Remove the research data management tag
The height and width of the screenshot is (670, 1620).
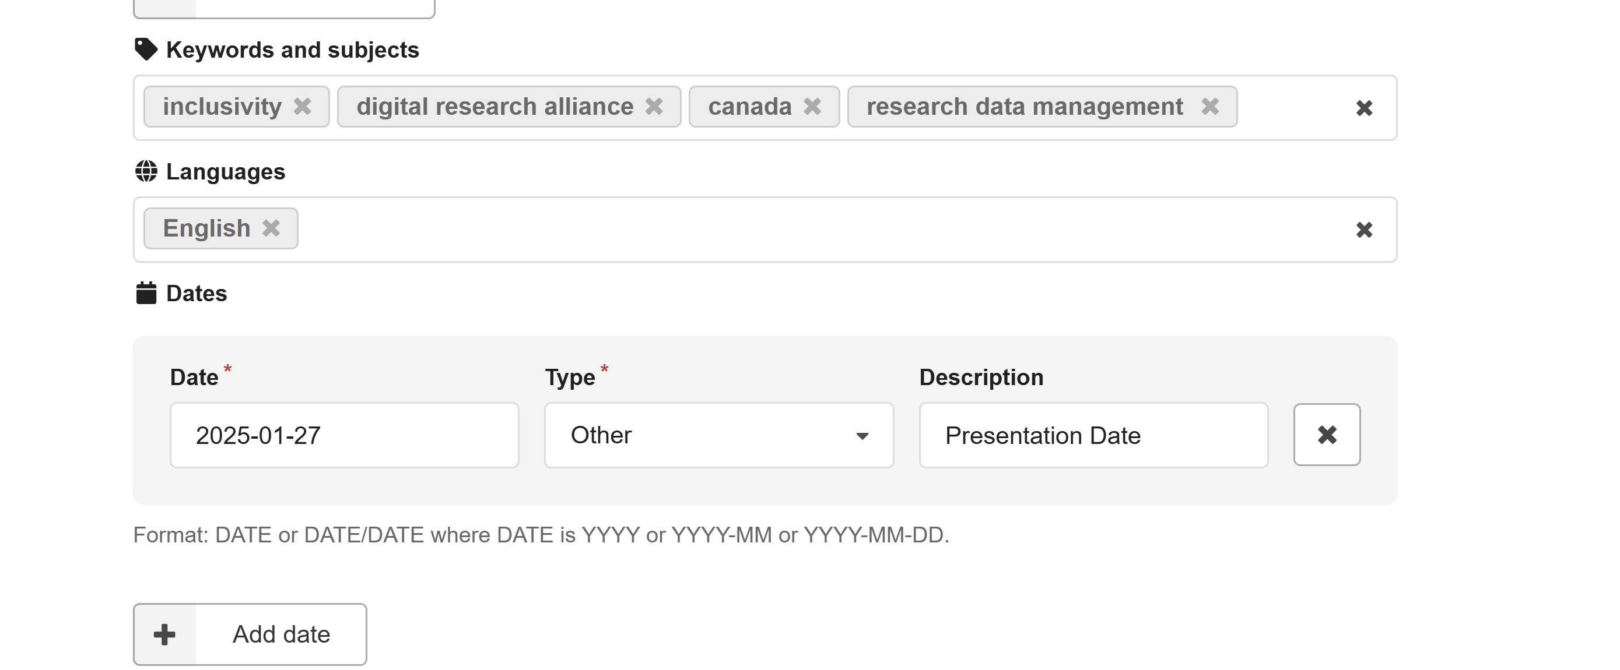pyautogui.click(x=1210, y=106)
